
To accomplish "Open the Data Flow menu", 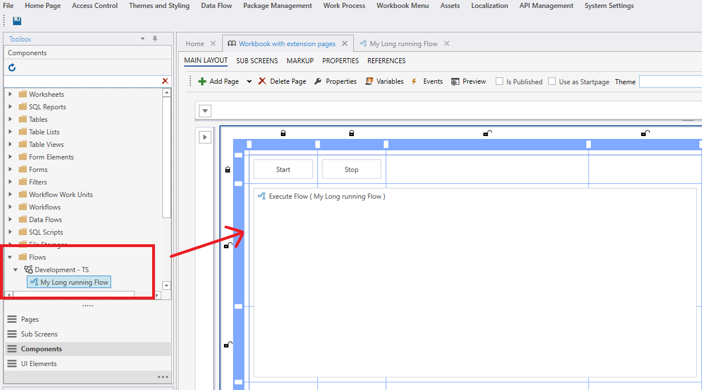I will [x=216, y=6].
